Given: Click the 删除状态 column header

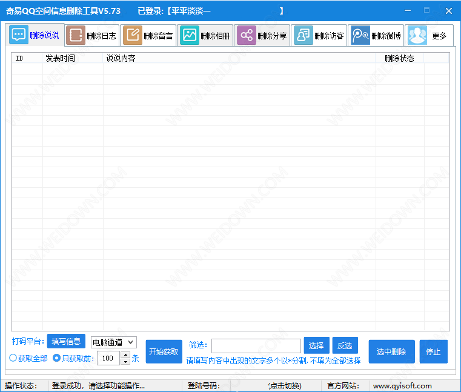Looking at the screenshot, I should point(400,58).
